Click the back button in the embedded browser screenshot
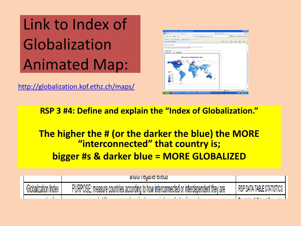Image resolution: width=301 pixels, height=226 pixels. (x=164, y=34)
